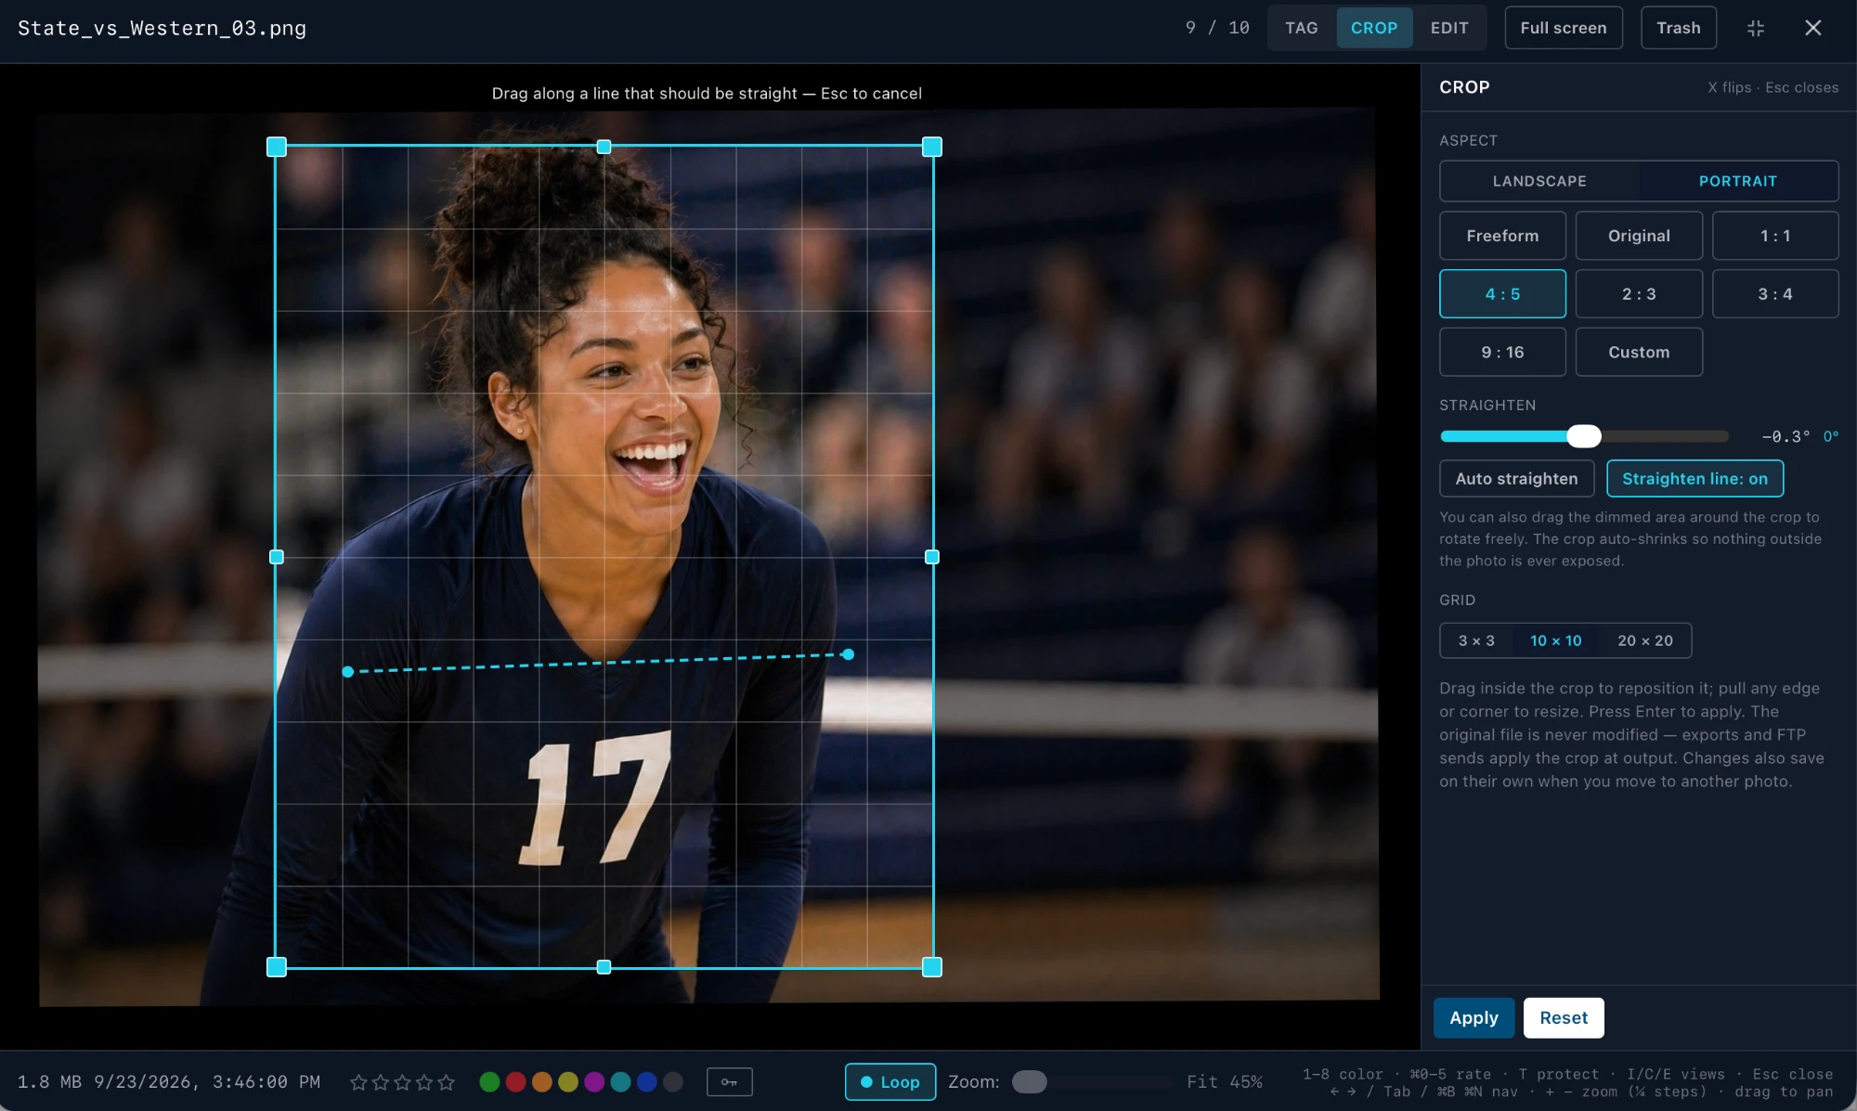This screenshot has height=1111, width=1857.
Task: Click the key protect icon button
Action: 730,1082
